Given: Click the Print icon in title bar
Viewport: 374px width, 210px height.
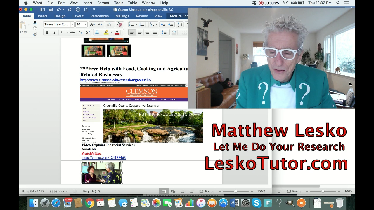Looking at the screenshot, I should tap(78, 10).
